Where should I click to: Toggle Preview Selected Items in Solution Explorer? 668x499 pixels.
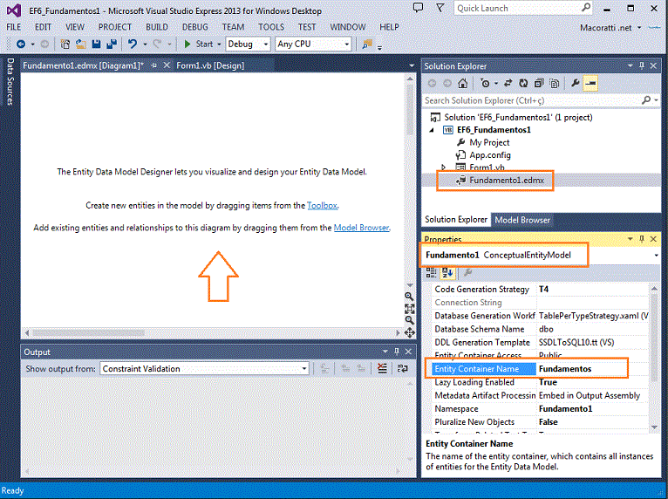coord(590,83)
